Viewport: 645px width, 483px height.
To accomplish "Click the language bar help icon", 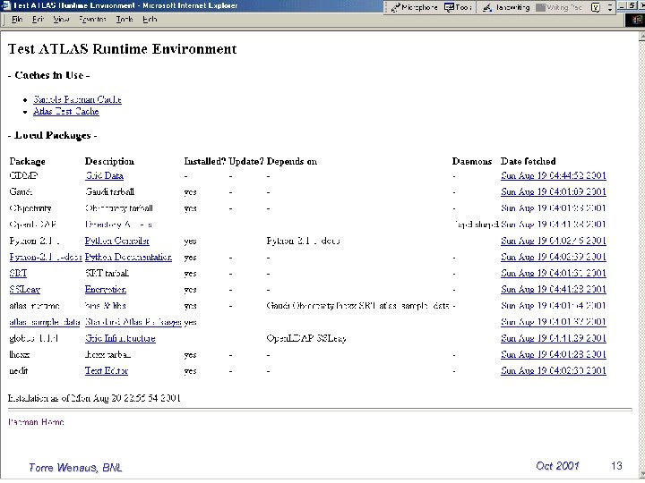I will pos(595,7).
